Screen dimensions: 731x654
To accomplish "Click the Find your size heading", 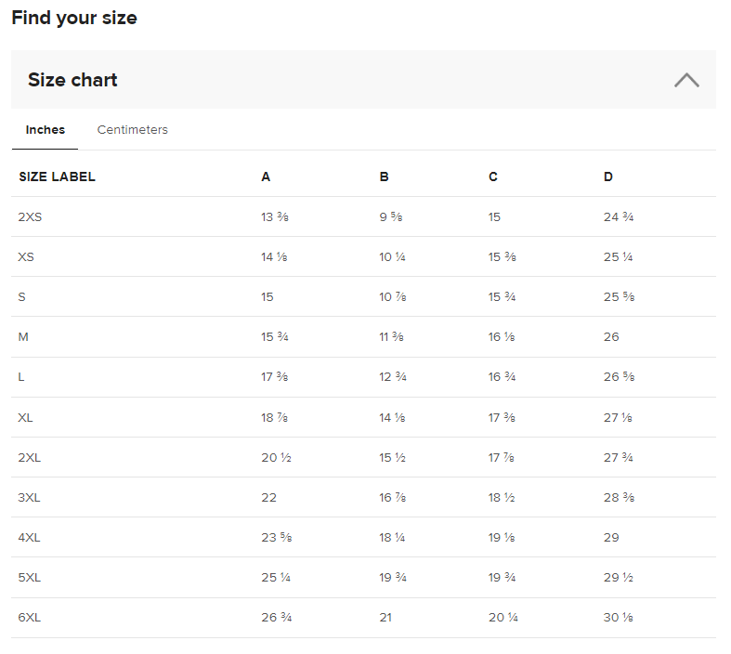I will [74, 18].
